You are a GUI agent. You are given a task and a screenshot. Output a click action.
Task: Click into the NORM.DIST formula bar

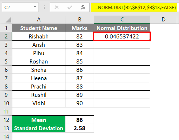135,7
